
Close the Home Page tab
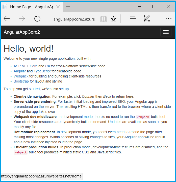point(58,7)
